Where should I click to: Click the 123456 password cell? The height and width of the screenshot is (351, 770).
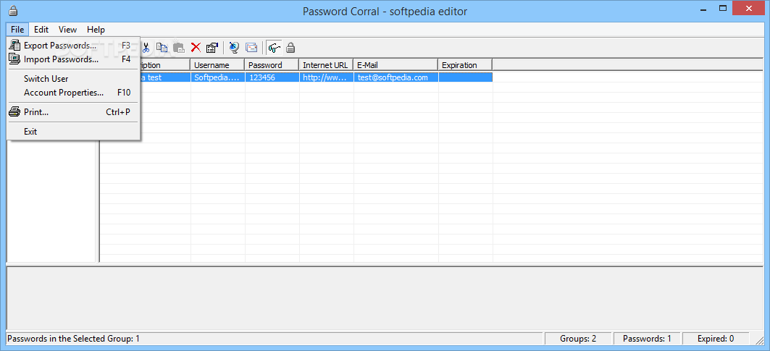272,77
